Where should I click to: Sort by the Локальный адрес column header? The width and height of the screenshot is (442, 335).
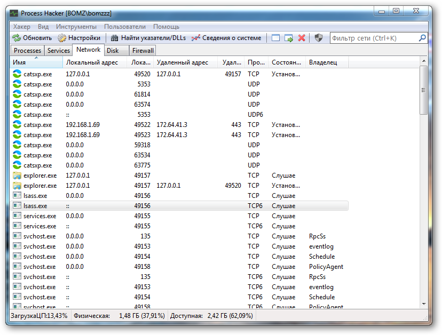click(92, 62)
